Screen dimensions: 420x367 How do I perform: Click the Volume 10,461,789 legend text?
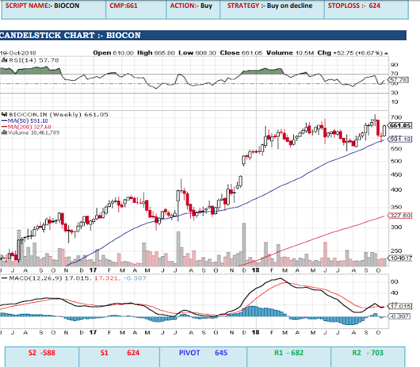point(33,133)
